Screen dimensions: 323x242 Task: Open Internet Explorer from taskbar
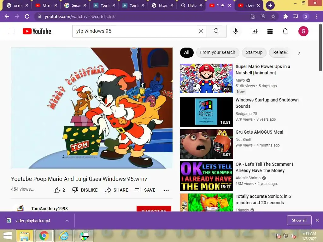(x=64, y=236)
